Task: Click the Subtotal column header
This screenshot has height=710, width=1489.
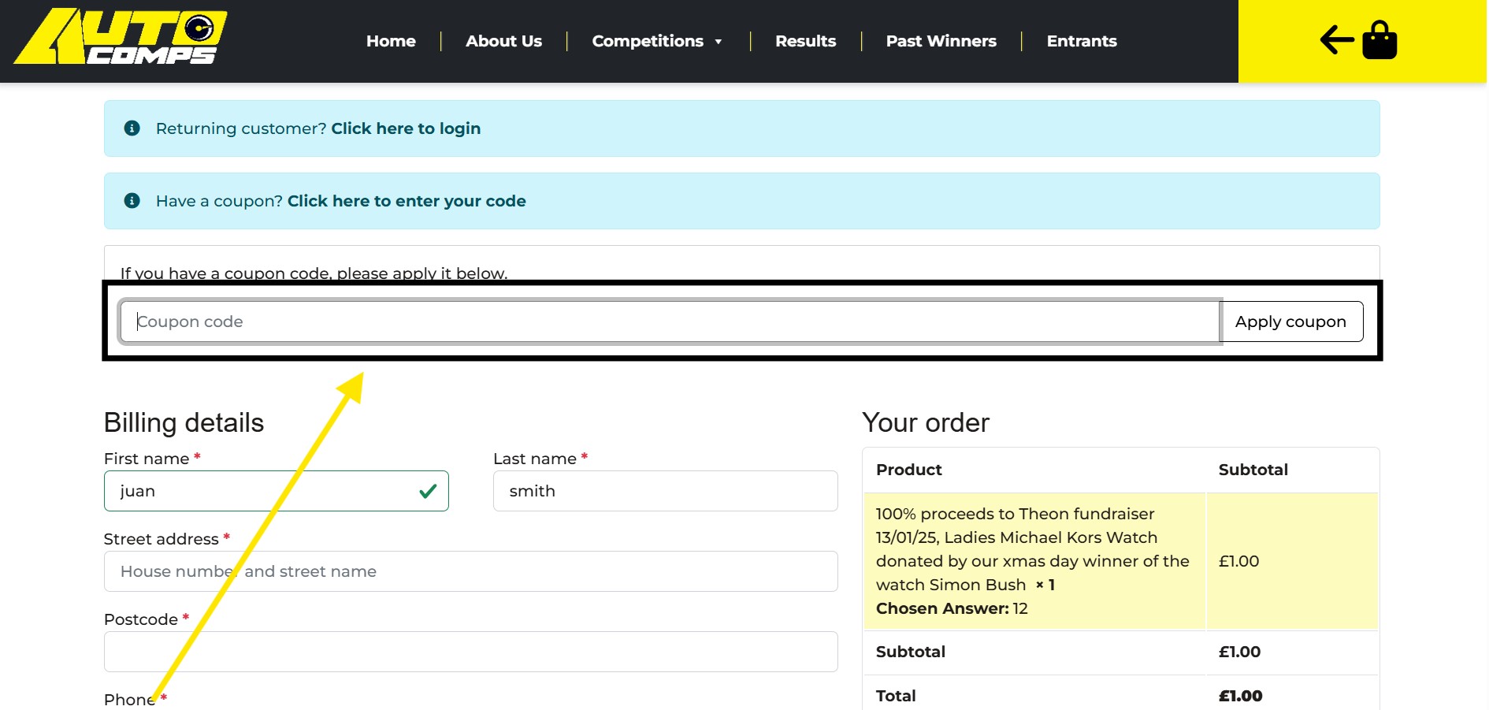Action: 1253,470
